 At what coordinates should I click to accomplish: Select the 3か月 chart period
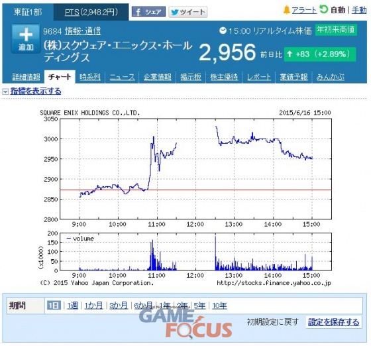[119, 306]
